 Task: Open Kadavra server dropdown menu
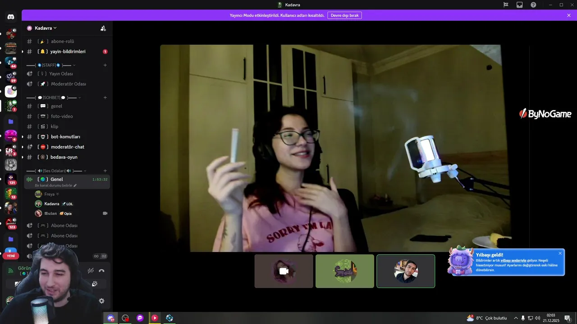pyautogui.click(x=45, y=28)
